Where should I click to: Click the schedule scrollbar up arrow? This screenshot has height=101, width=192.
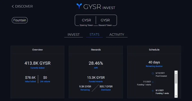176,72
